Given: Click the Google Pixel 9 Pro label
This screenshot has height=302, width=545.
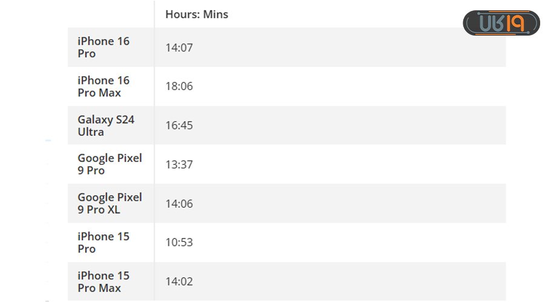Looking at the screenshot, I should (110, 164).
